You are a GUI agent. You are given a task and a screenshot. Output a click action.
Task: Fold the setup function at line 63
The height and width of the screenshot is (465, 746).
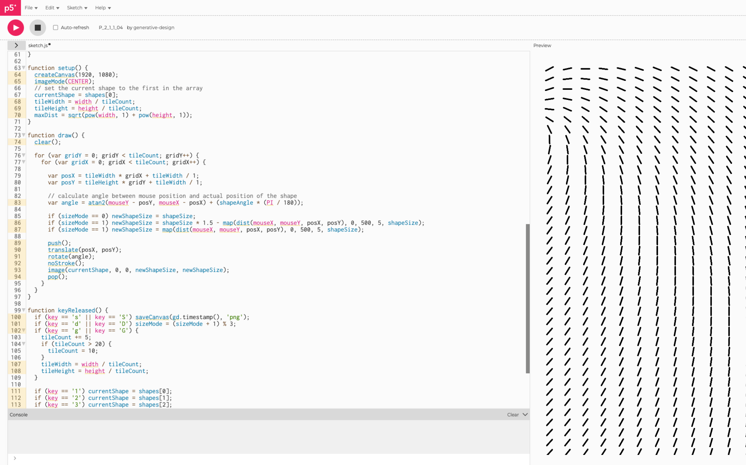coord(24,68)
